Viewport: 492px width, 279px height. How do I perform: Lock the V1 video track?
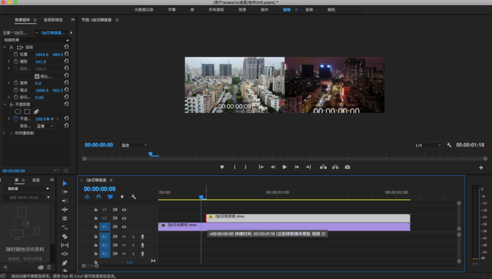coord(95,227)
